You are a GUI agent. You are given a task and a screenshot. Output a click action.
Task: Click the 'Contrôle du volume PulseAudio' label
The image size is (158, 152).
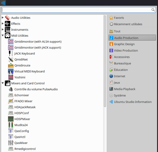(36, 89)
